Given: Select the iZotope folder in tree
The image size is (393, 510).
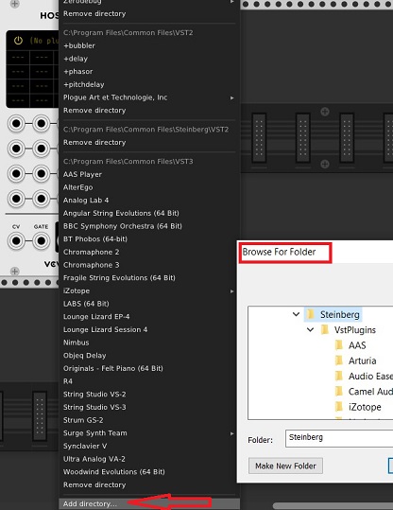Looking at the screenshot, I should tap(358, 407).
